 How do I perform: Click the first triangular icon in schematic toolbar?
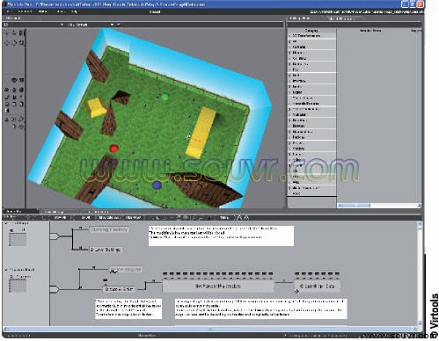click(x=239, y=218)
